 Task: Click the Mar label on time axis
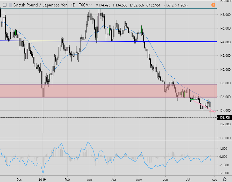coord(90,179)
